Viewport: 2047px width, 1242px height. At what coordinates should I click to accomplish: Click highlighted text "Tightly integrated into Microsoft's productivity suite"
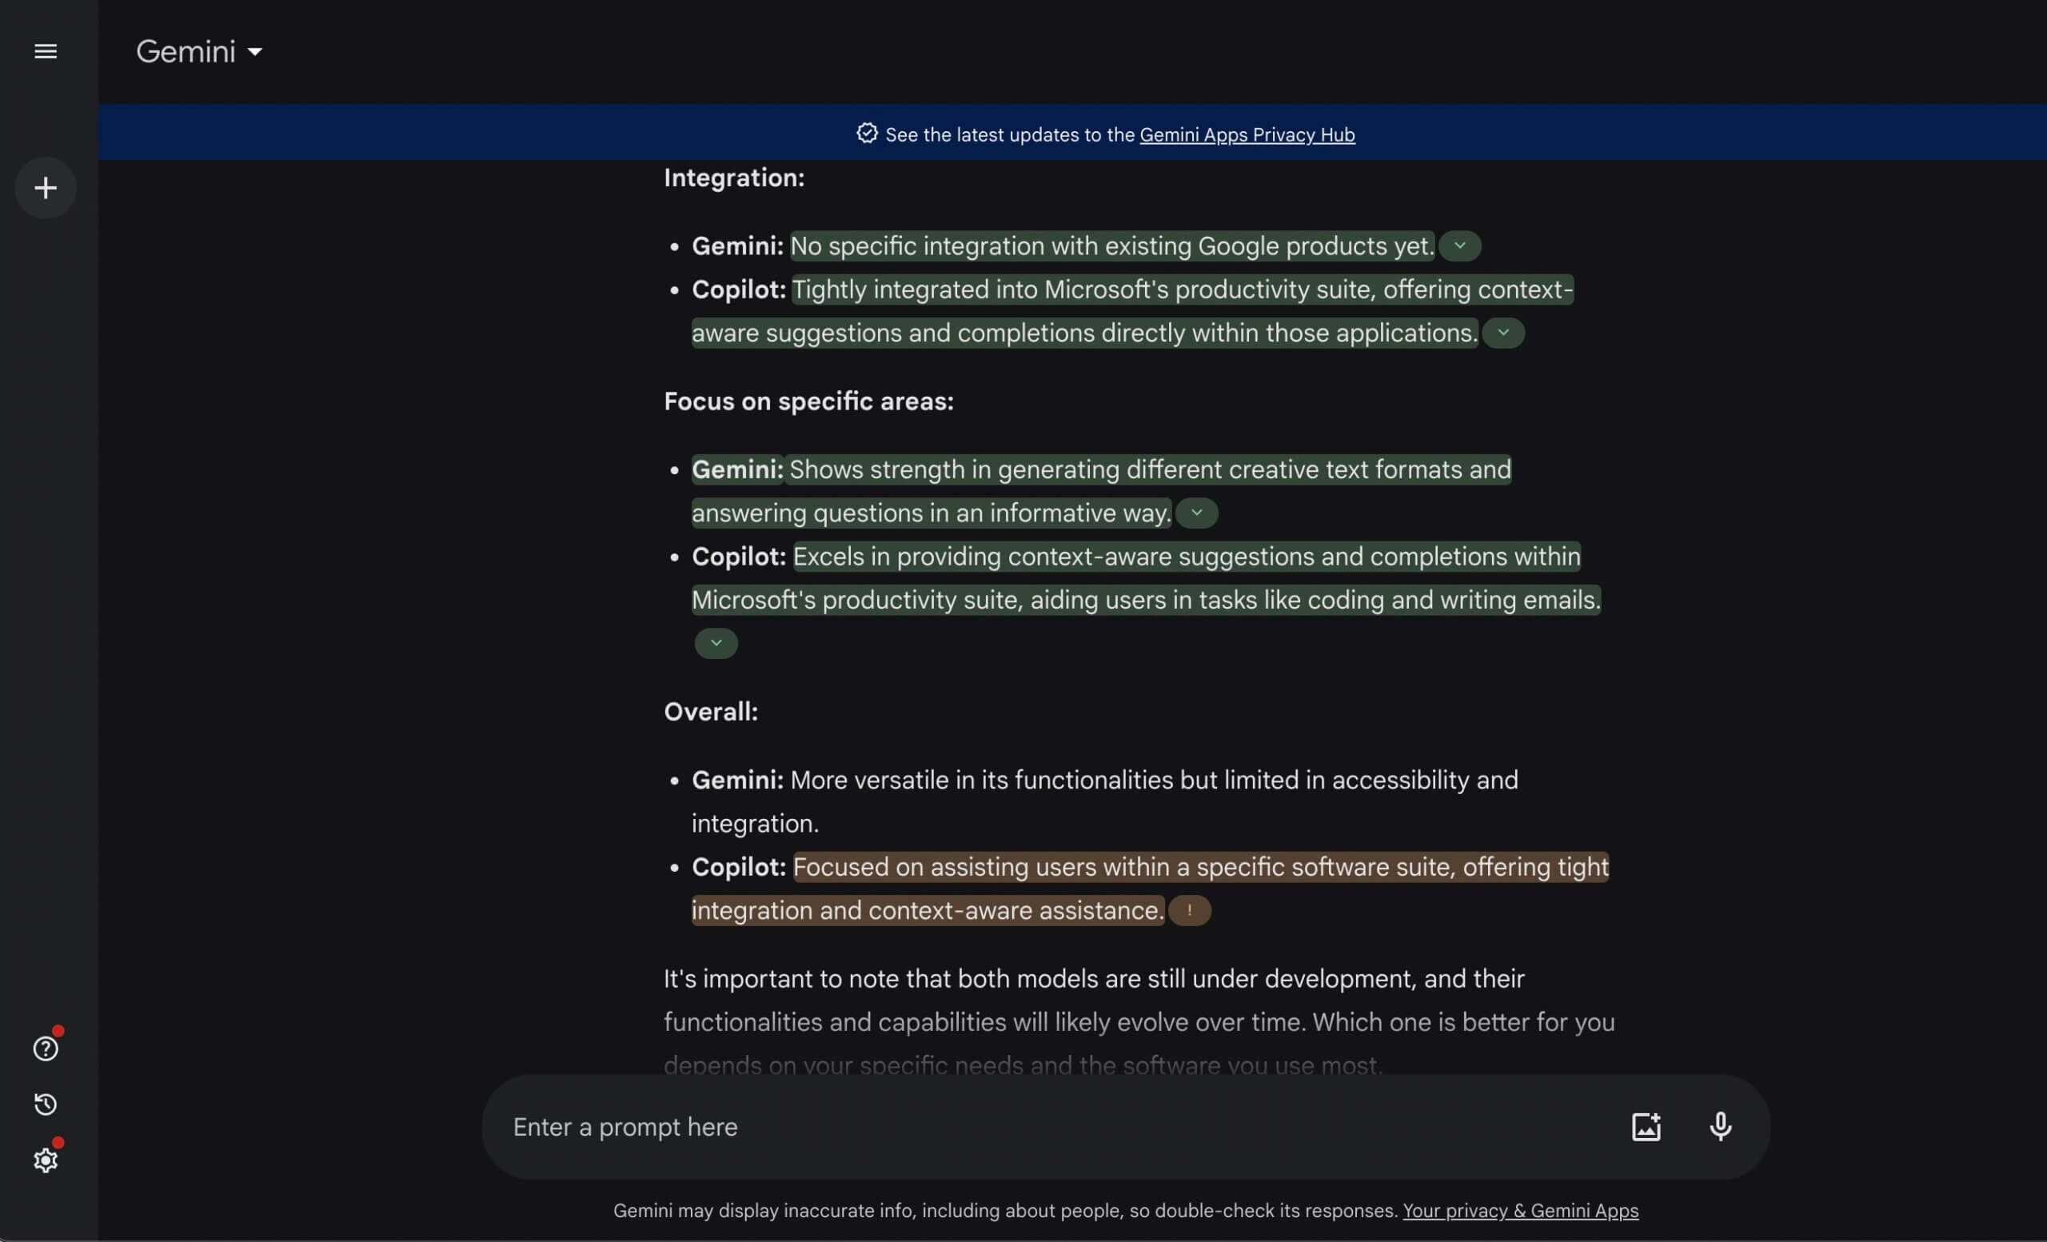tap(1084, 290)
